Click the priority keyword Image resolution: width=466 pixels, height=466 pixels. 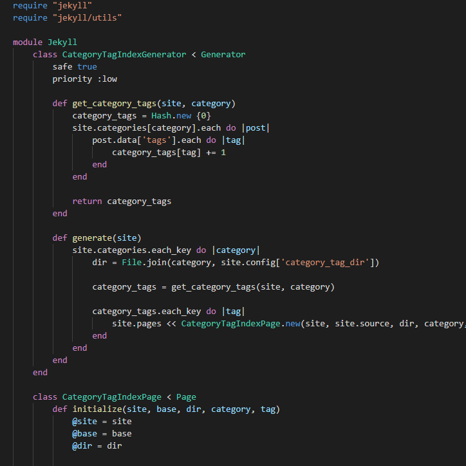[72, 79]
